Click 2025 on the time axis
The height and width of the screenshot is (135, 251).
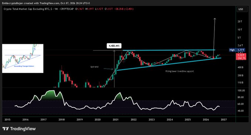[188, 120]
